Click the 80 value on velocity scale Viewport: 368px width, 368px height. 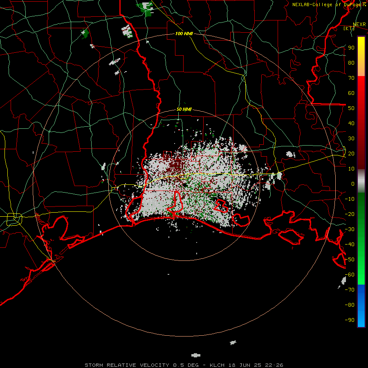[351, 63]
